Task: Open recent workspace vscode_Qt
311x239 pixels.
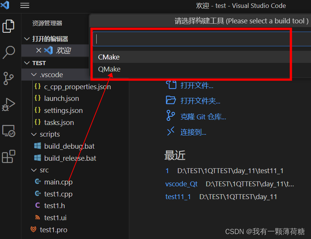Action: pyautogui.click(x=182, y=184)
